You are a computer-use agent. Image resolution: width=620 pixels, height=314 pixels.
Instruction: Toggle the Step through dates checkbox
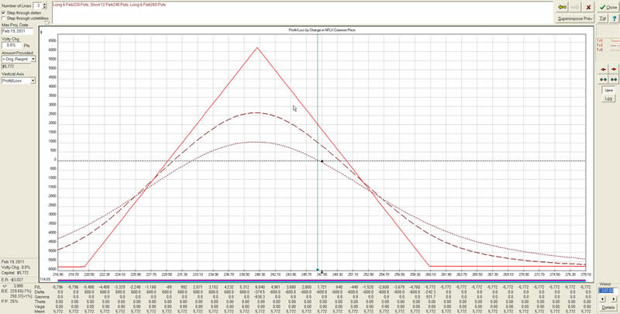point(5,14)
